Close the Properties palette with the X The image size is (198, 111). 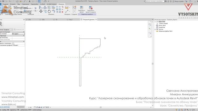click(24, 20)
